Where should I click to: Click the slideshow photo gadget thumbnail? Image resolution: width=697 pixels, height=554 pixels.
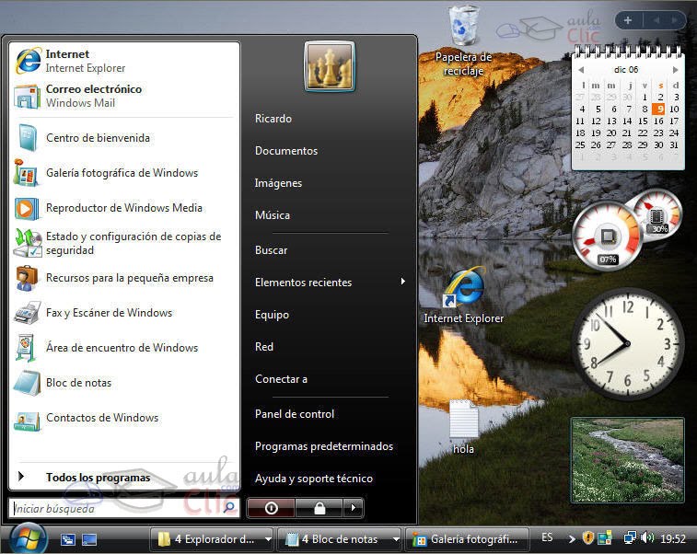pos(628,460)
